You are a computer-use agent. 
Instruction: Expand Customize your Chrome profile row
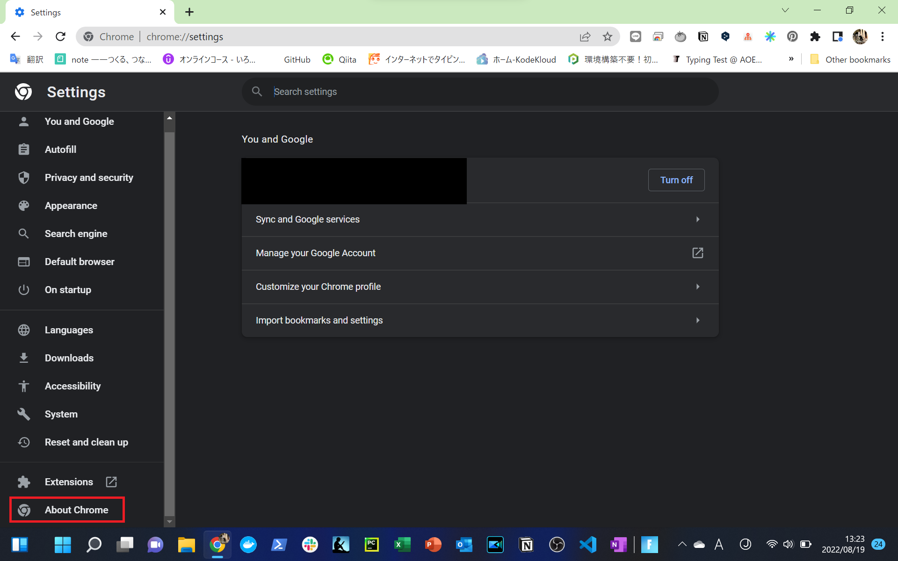[480, 287]
